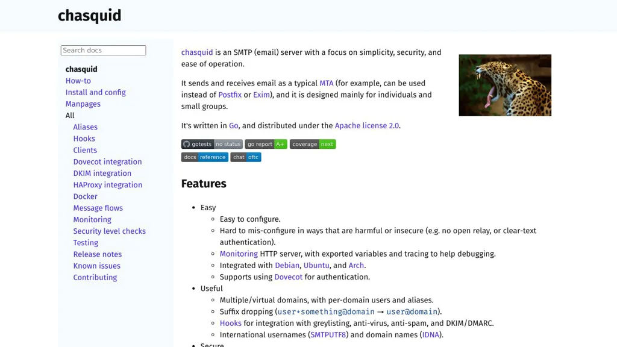Follow the Debian link
Image resolution: width=617 pixels, height=347 pixels.
click(x=287, y=266)
